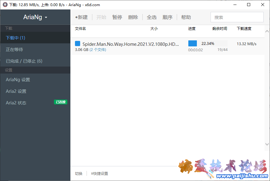Click the green 已连接 status badge
Viewport: 270px width, 181px height.
point(60,102)
